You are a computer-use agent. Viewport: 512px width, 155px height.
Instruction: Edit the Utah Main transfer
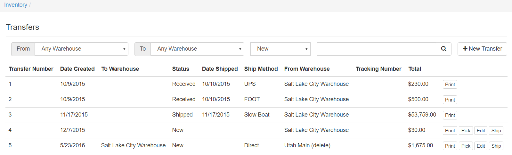point(481,146)
